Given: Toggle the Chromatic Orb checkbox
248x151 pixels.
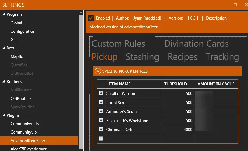Looking at the screenshot, I should point(101,129).
